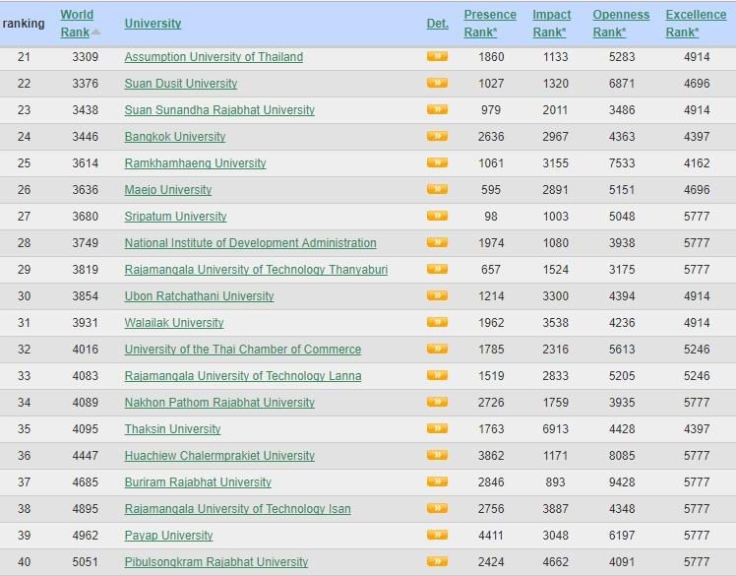The width and height of the screenshot is (736, 576).
Task: Open details icon for Payap University
Action: pyautogui.click(x=437, y=535)
